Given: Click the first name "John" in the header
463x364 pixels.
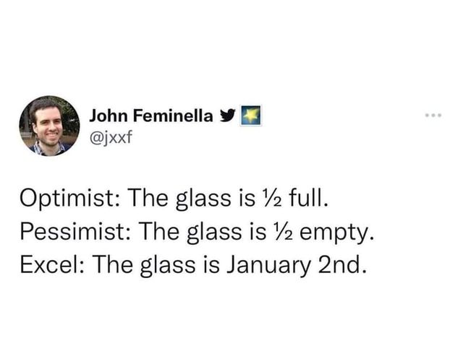Looking at the screenshot, I should point(109,116).
